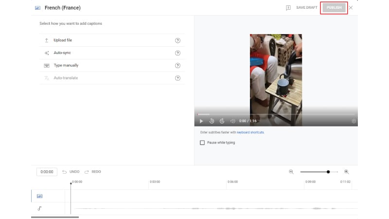
Task: Open help for Auto-sync
Action: (x=177, y=53)
